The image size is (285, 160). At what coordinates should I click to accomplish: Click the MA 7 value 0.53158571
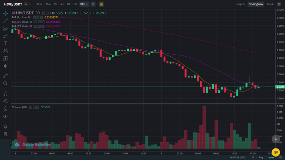[x=51, y=17]
